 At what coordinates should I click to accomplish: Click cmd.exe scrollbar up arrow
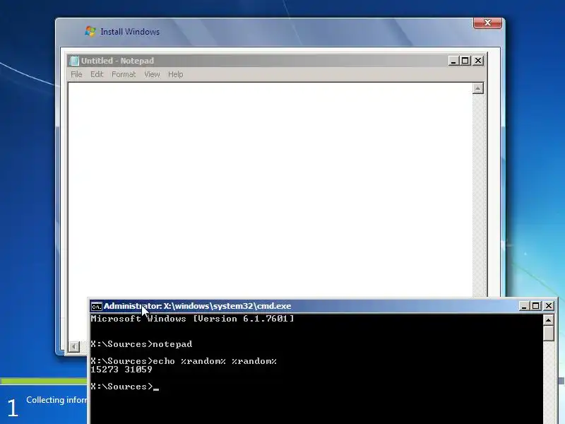coord(549,320)
